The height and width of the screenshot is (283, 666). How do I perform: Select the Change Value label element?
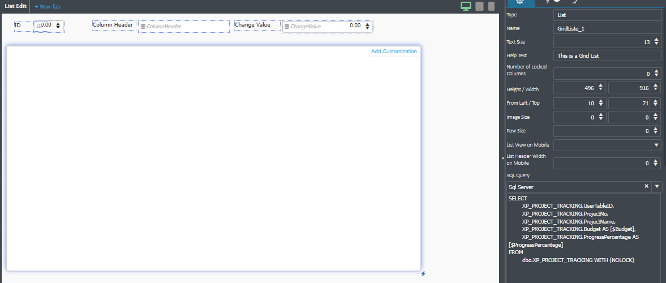click(x=257, y=25)
